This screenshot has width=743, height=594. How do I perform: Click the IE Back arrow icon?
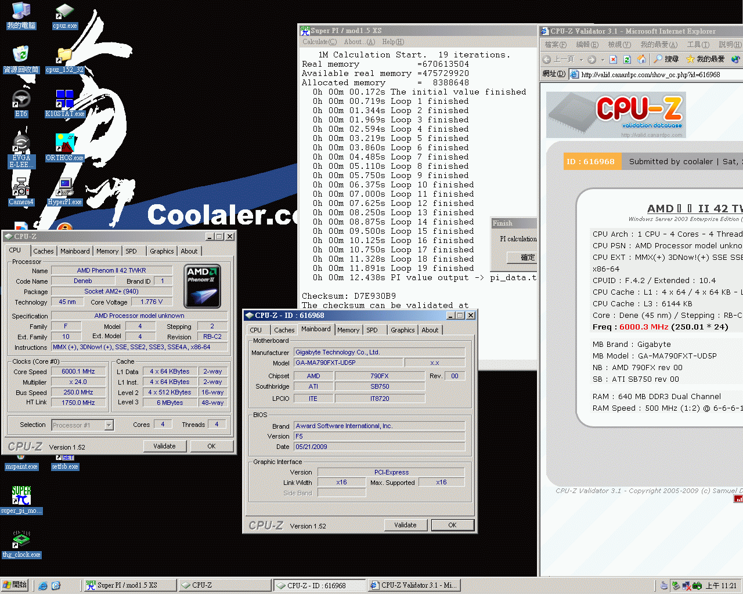coord(547,59)
